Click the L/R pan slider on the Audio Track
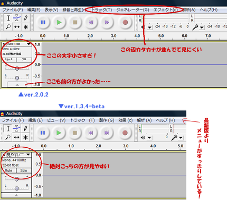227x200 pixels. tap(17, 78)
